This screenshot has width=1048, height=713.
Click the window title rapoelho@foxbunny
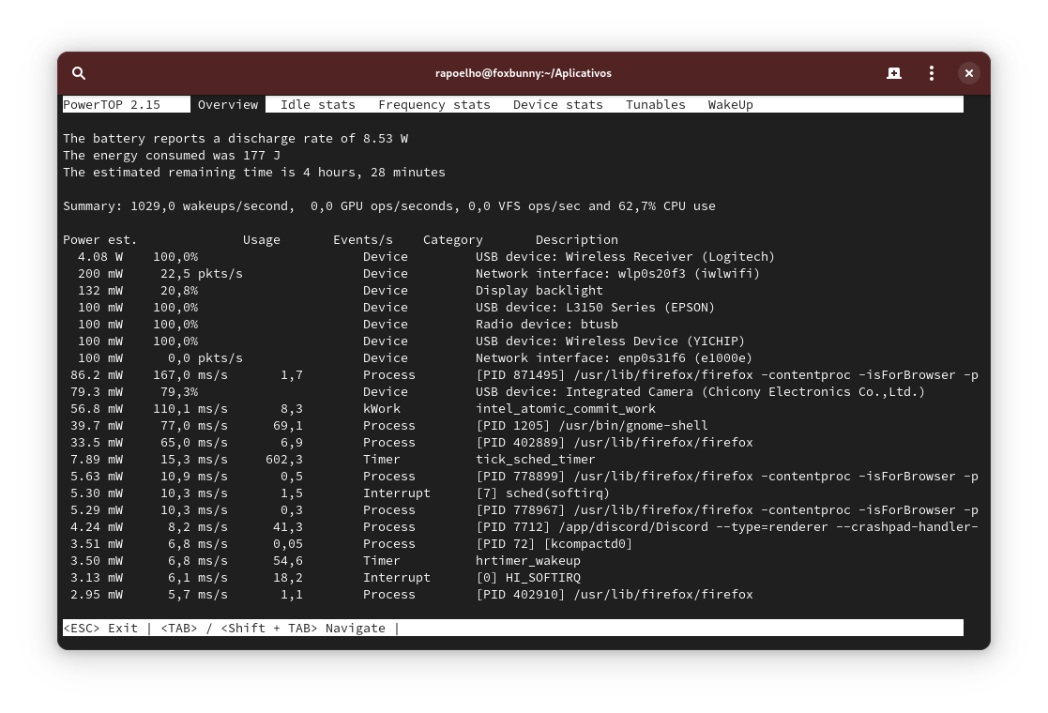(524, 73)
